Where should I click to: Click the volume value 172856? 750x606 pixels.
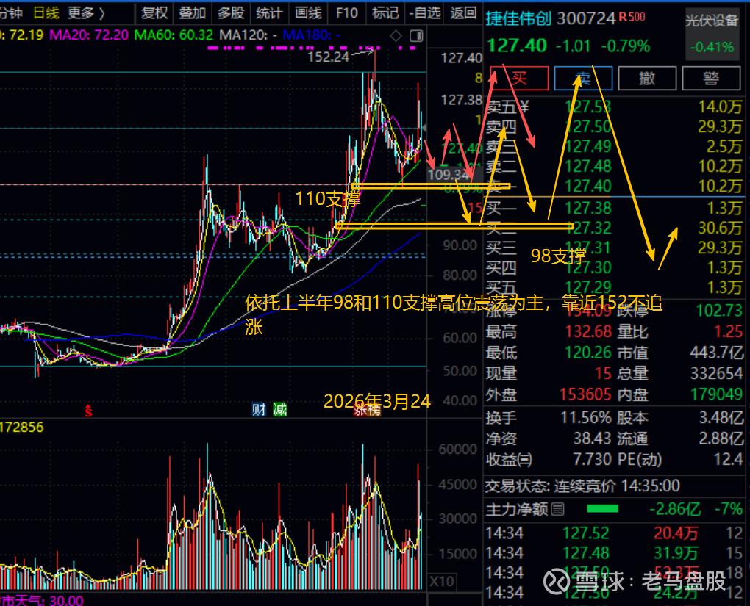[x=22, y=427]
